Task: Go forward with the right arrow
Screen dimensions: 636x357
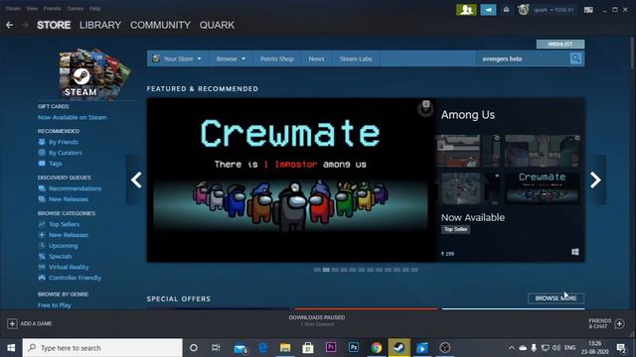Action: coord(25,25)
